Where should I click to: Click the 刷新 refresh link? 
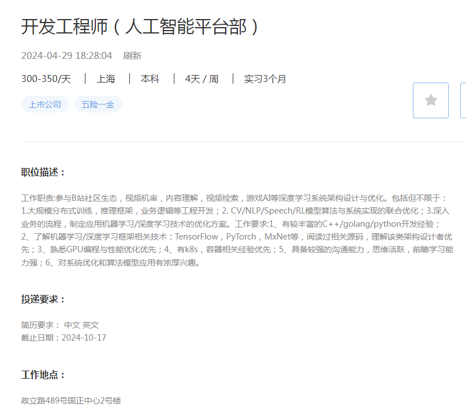click(132, 55)
